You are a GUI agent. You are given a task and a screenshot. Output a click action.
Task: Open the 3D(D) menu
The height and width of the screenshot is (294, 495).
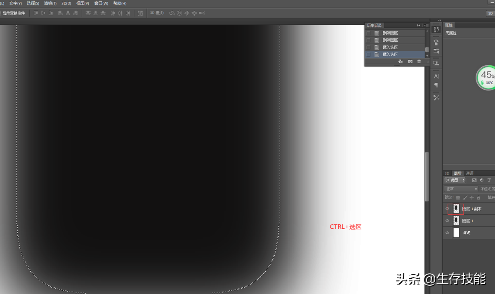click(66, 3)
